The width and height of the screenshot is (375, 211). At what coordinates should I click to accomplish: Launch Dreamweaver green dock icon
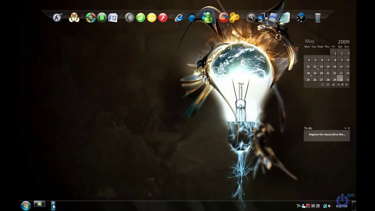point(141,18)
